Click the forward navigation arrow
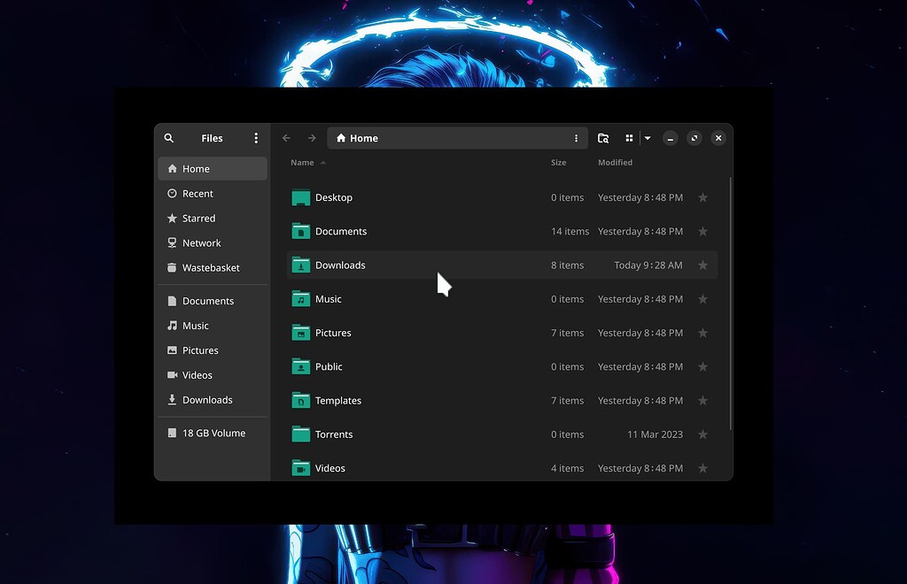 [x=312, y=138]
